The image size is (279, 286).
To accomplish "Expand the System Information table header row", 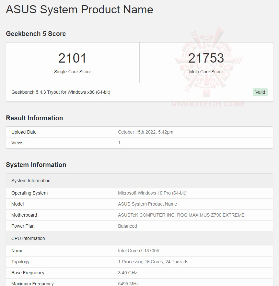I will pyautogui.click(x=30, y=181).
